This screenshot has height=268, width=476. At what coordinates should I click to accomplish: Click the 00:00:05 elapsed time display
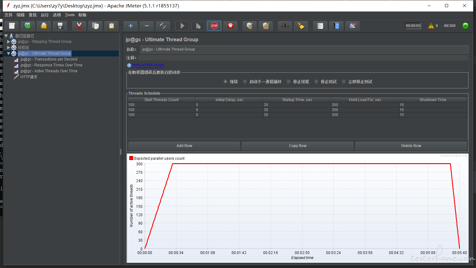coord(413,26)
